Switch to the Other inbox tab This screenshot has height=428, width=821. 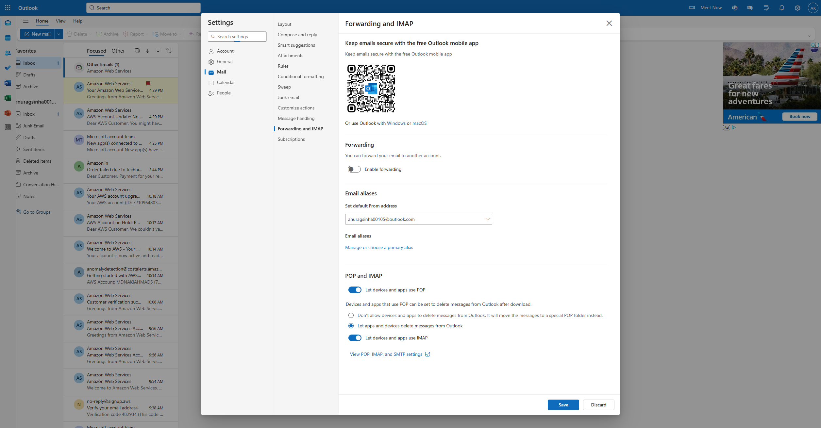pos(118,51)
